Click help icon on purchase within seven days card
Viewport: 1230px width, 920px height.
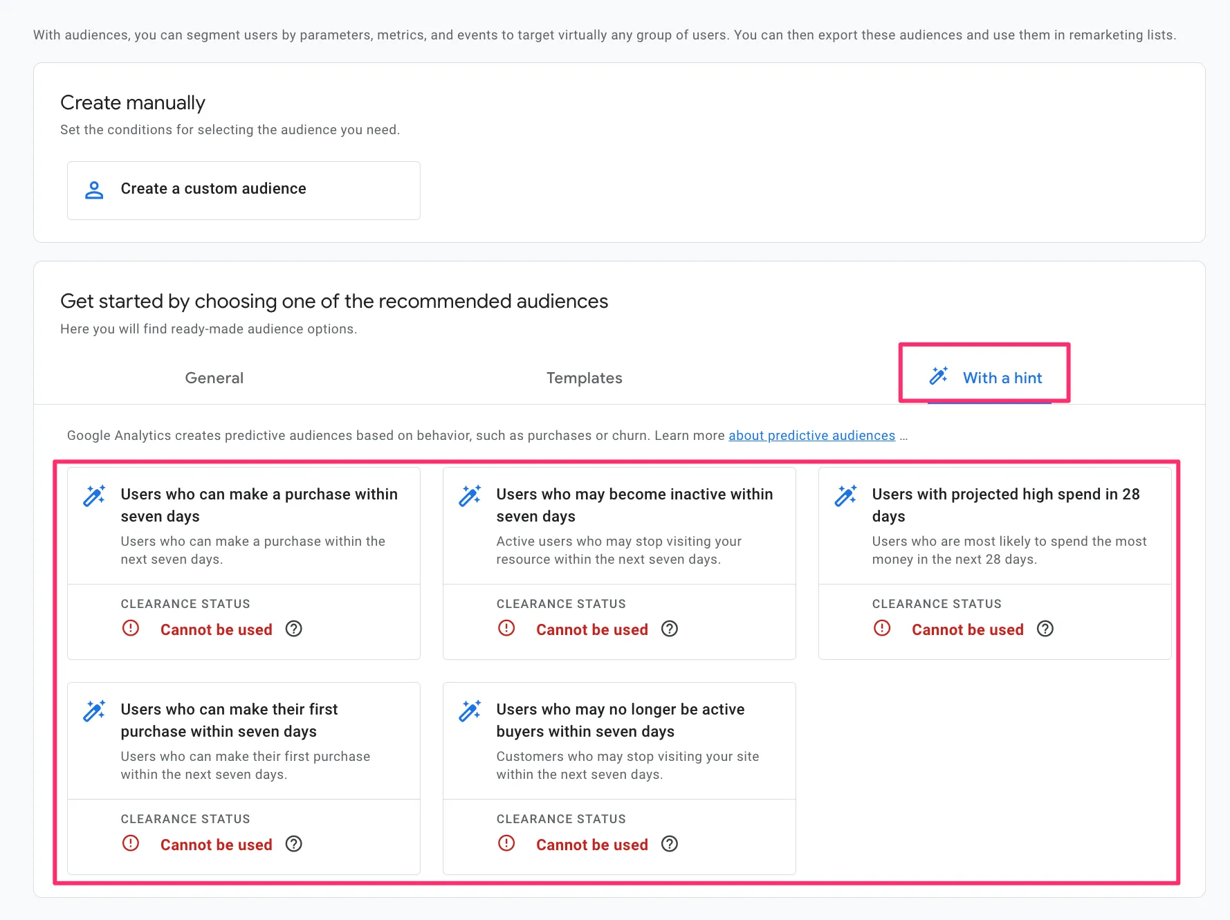[x=294, y=629]
